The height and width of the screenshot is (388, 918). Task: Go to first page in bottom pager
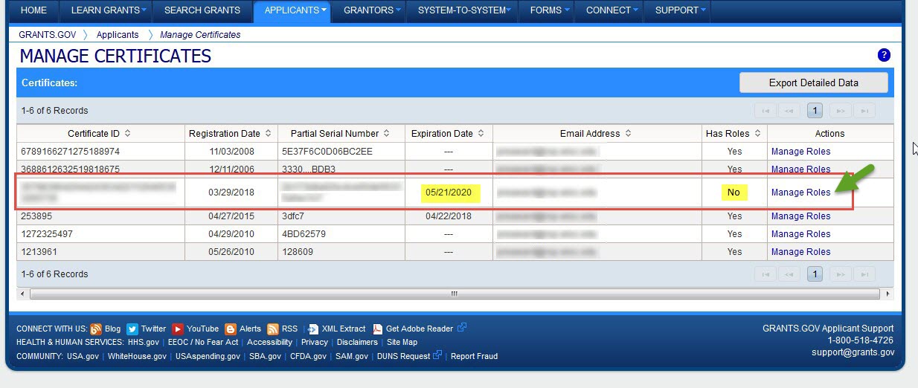(x=764, y=274)
